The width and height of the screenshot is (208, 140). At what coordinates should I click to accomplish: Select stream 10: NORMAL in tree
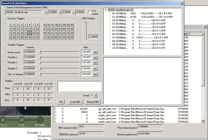click(x=139, y=48)
